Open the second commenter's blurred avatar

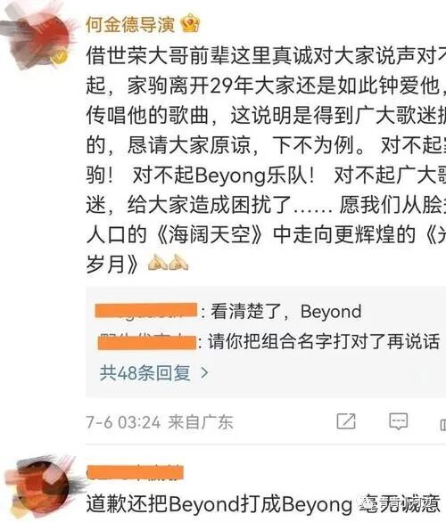pos(38,487)
